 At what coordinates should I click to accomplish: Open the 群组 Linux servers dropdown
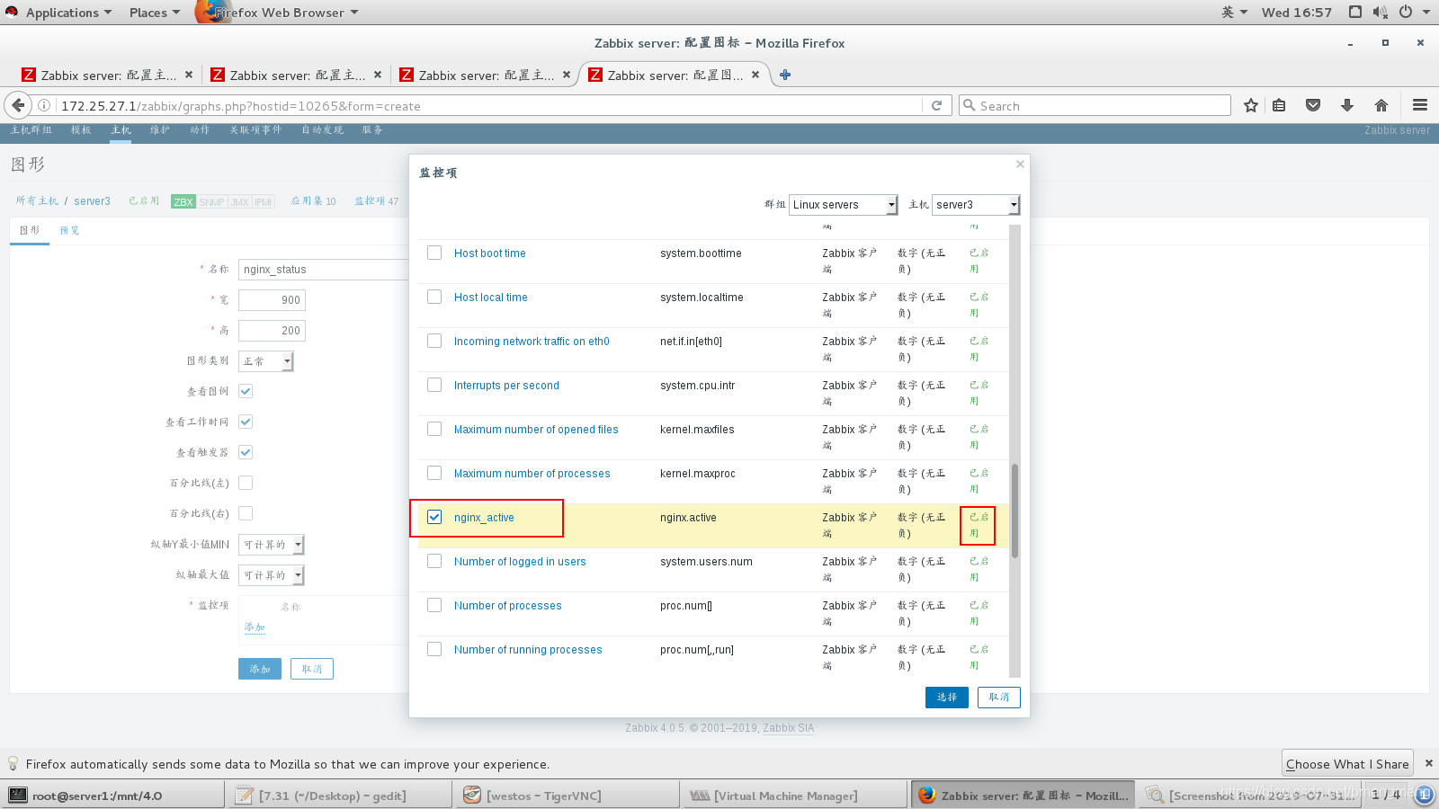pos(843,205)
